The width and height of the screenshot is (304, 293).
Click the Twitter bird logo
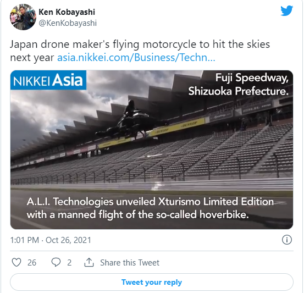point(286,11)
